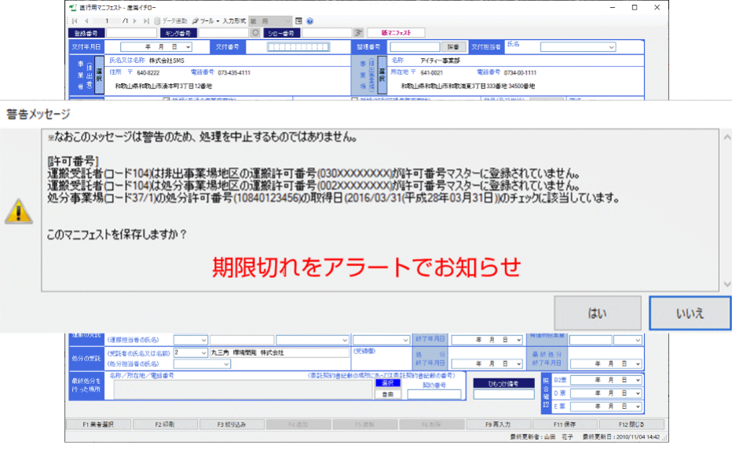The width and height of the screenshot is (732, 449).
Task: Click the 自由 button
Action: (388, 394)
